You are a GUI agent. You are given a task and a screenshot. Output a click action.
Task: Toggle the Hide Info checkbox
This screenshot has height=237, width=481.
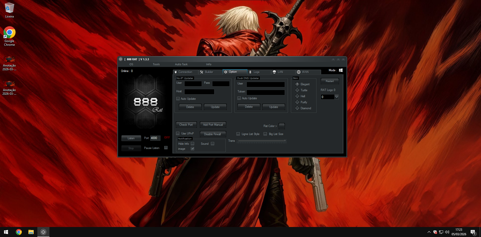click(x=193, y=144)
